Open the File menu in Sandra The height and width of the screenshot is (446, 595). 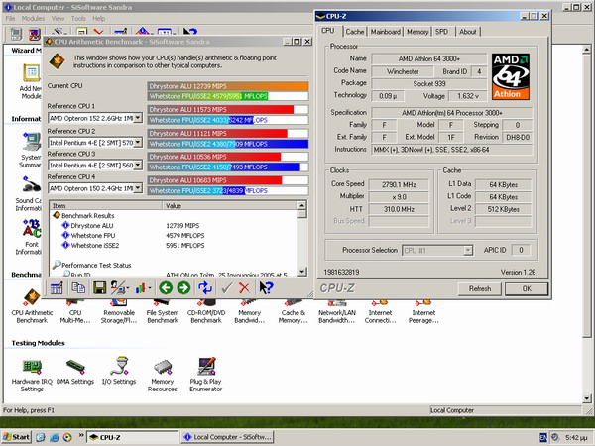click(10, 18)
